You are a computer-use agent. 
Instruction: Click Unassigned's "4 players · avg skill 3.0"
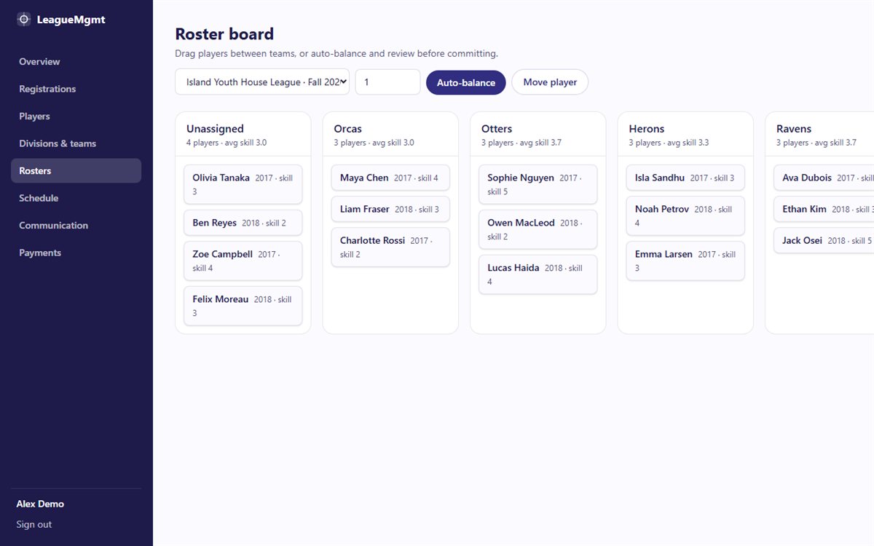227,143
